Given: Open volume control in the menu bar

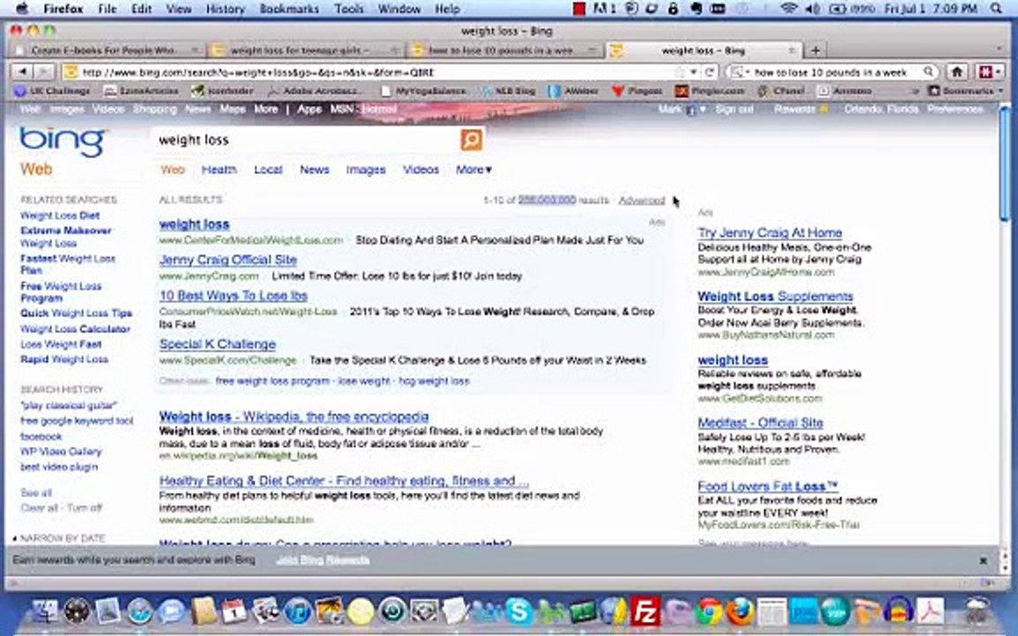Looking at the screenshot, I should pos(813,9).
